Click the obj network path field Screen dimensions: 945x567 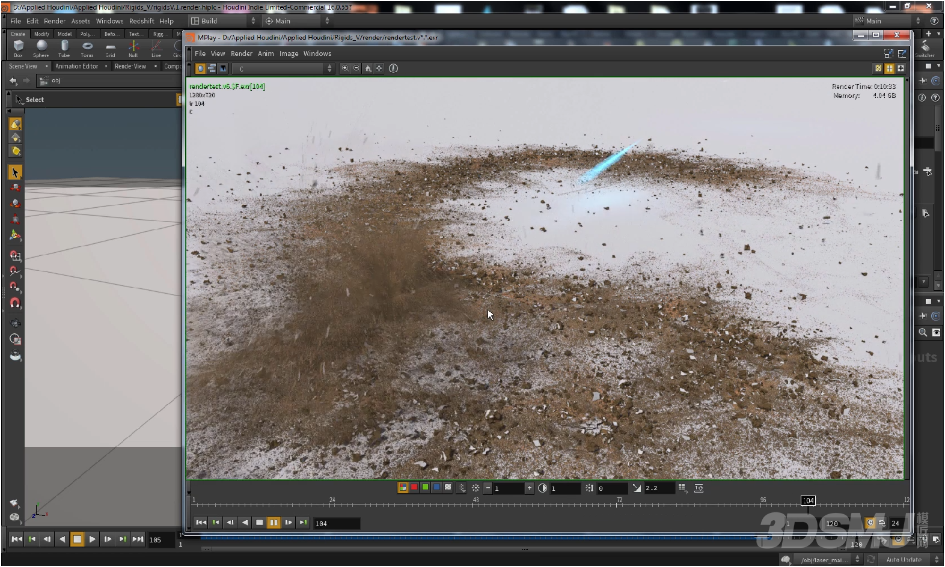[108, 80]
